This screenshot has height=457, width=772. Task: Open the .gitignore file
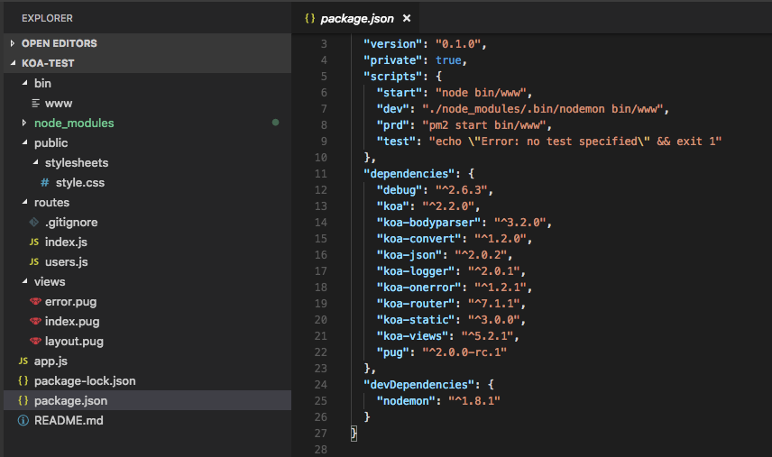click(71, 223)
